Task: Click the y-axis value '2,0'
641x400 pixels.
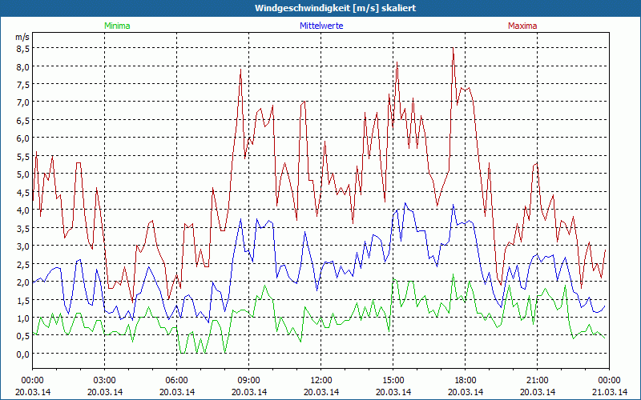Action: click(23, 282)
